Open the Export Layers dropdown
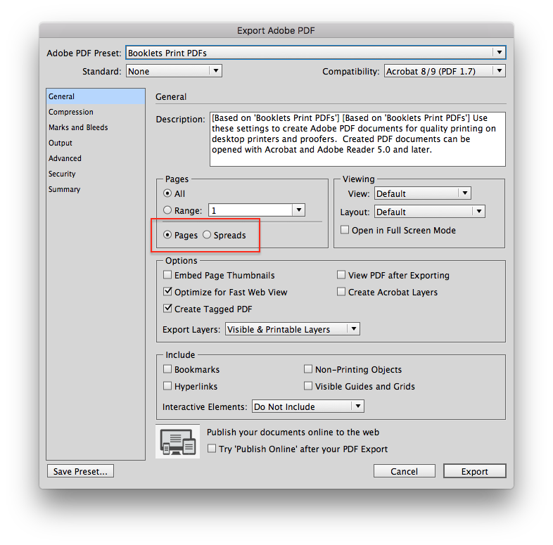 293,329
